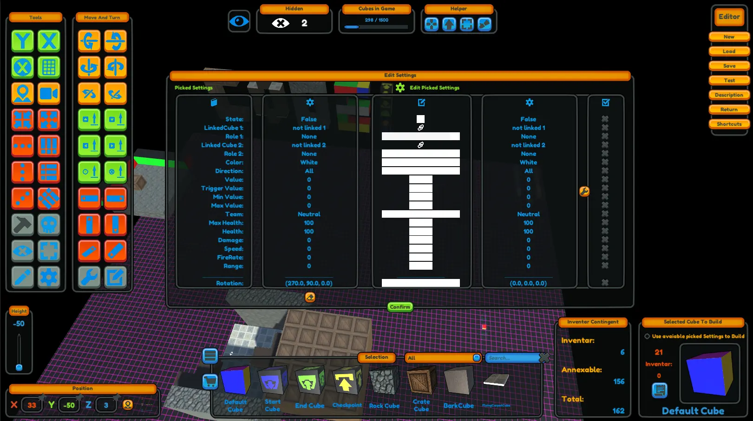Click the Editor button
The image size is (753, 421).
coord(729,17)
